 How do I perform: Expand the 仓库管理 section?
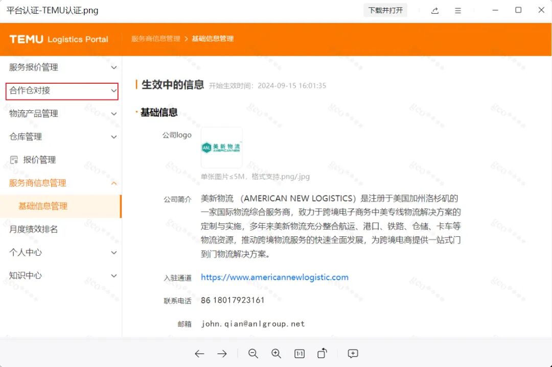point(61,137)
